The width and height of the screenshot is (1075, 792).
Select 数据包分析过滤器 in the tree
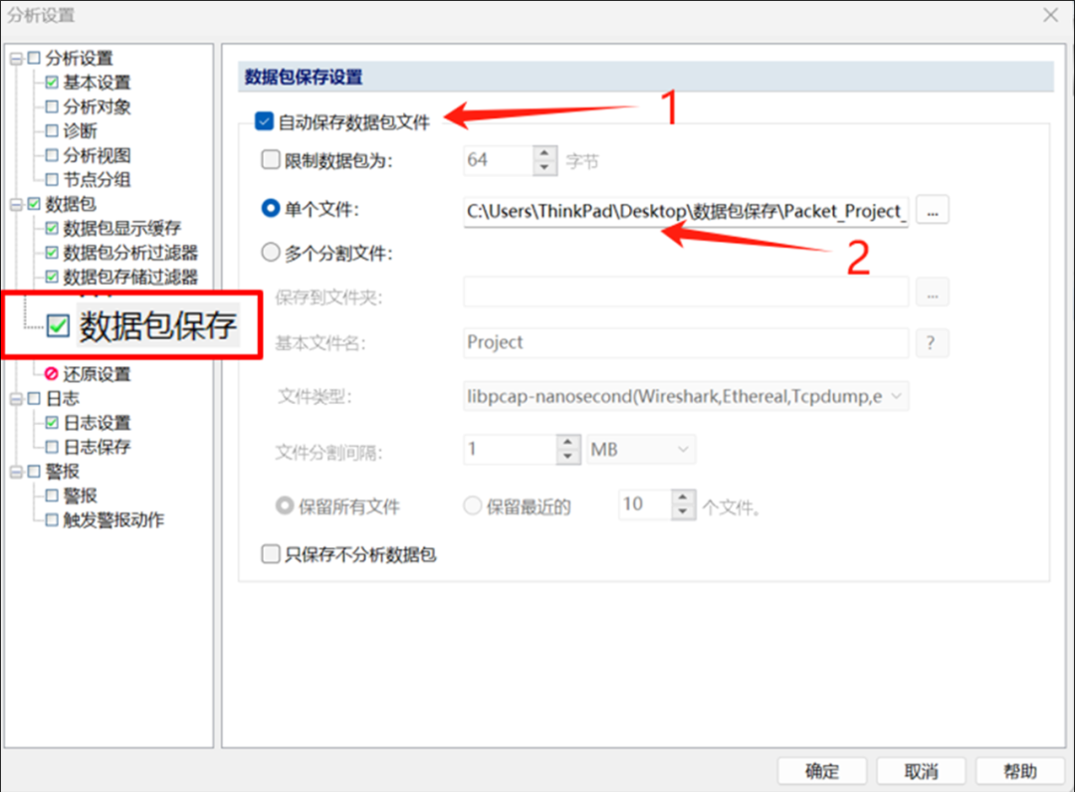point(130,253)
